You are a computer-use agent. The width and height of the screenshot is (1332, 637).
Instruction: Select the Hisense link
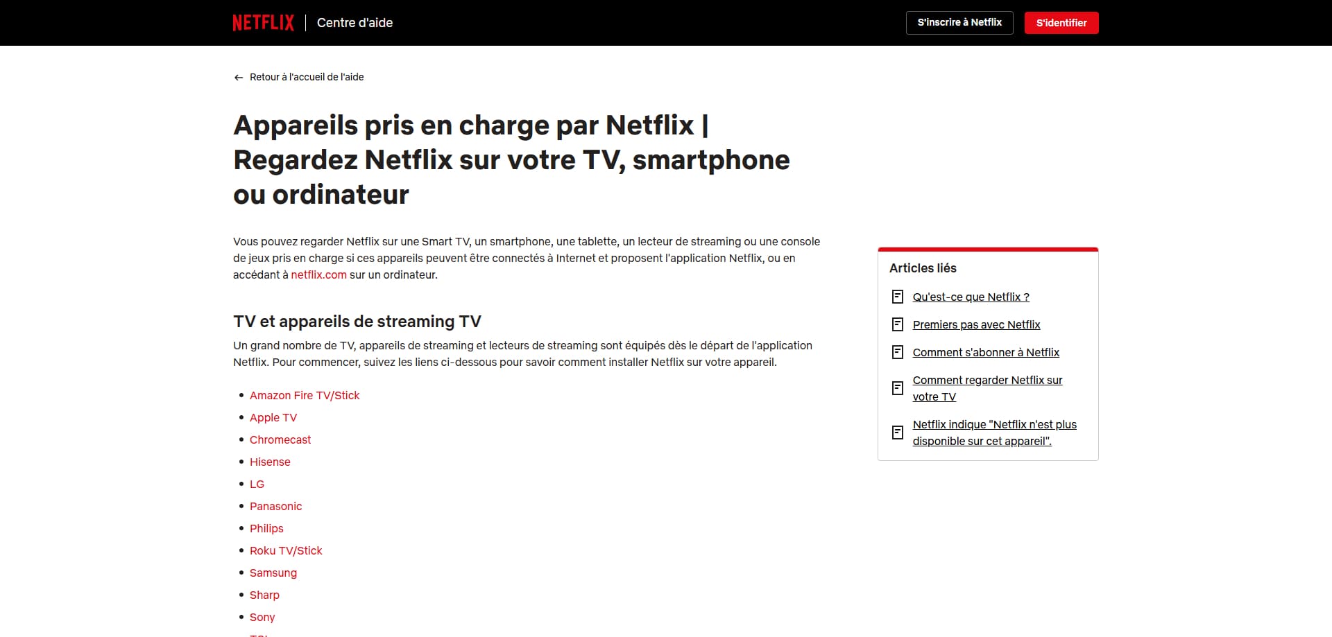click(x=270, y=462)
